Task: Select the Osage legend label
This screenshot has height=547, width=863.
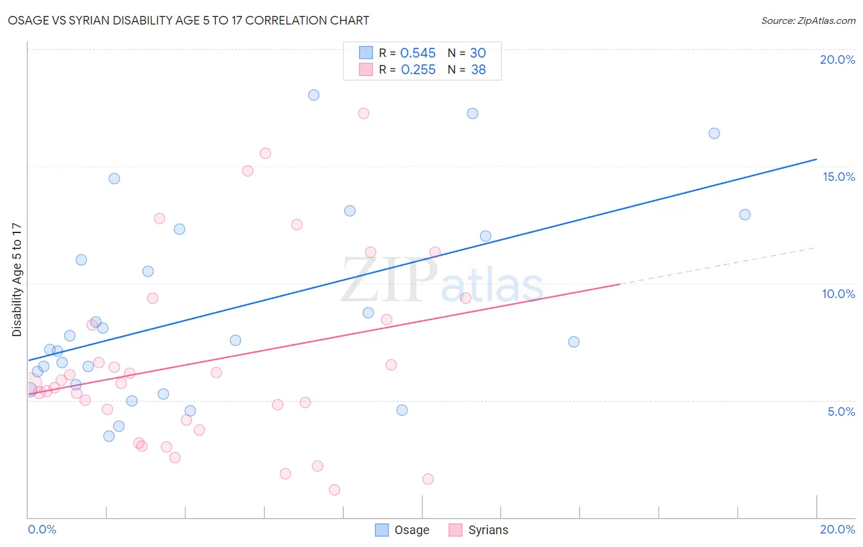Action: [412, 530]
